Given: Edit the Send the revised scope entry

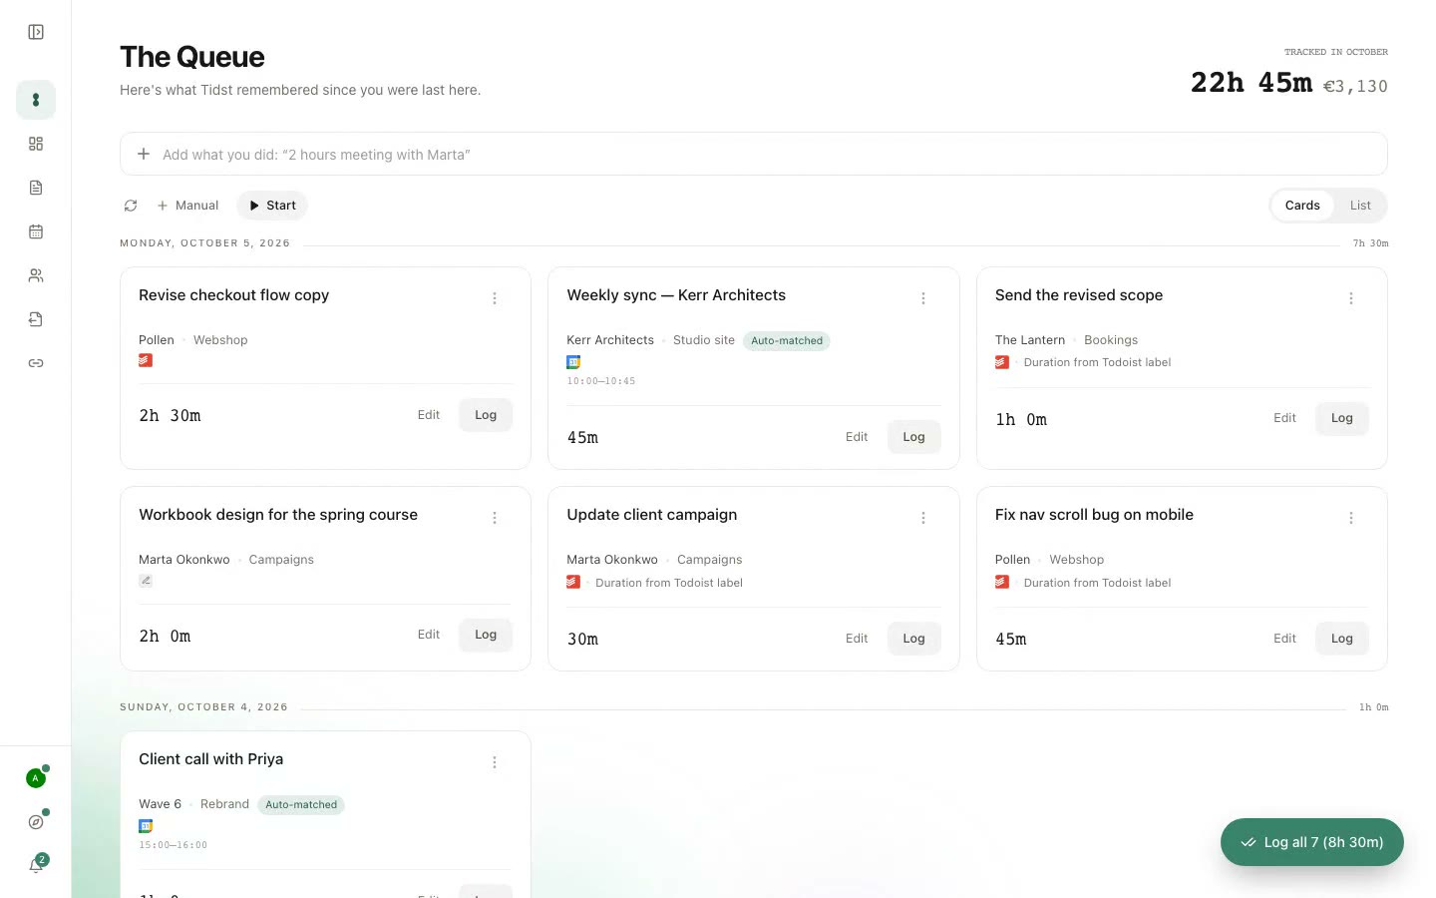Looking at the screenshot, I should [1284, 418].
